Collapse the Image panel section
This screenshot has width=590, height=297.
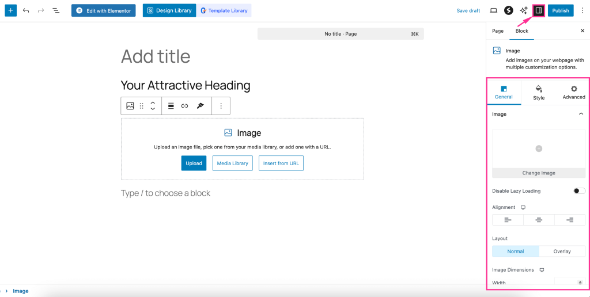[x=581, y=114]
